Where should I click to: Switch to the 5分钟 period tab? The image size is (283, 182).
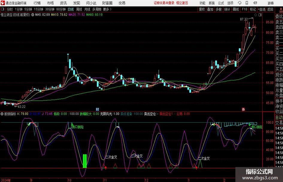point(28,9)
